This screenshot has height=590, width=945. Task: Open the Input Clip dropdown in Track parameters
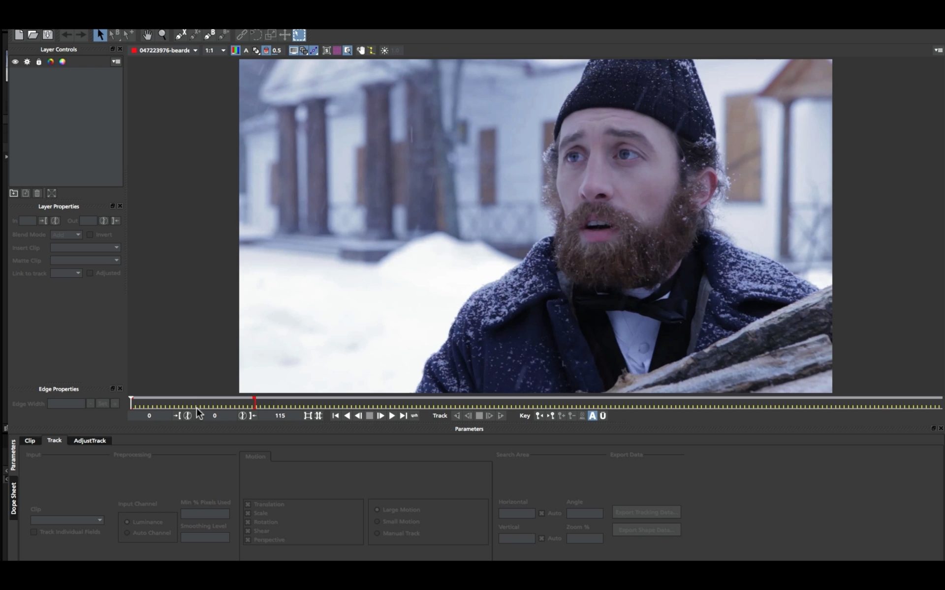[x=67, y=520]
